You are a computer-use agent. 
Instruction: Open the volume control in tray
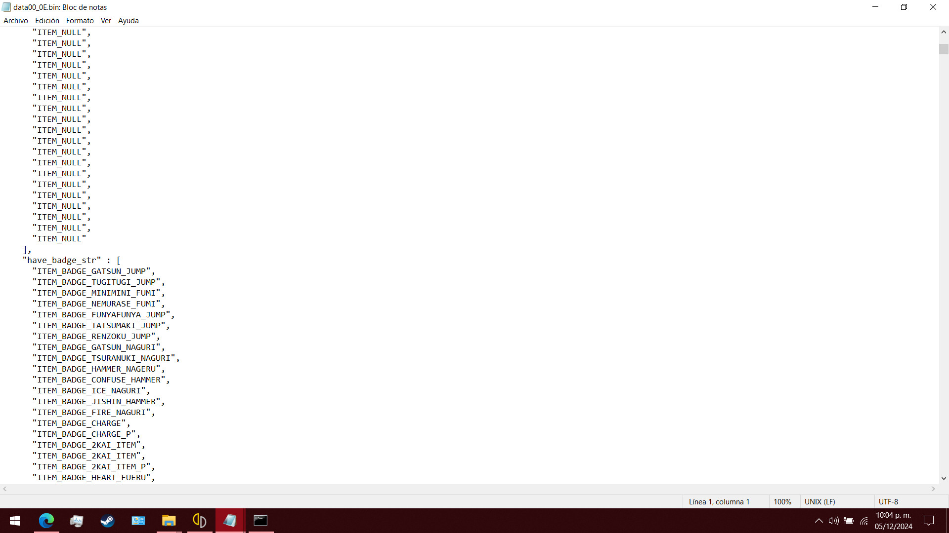point(833,521)
